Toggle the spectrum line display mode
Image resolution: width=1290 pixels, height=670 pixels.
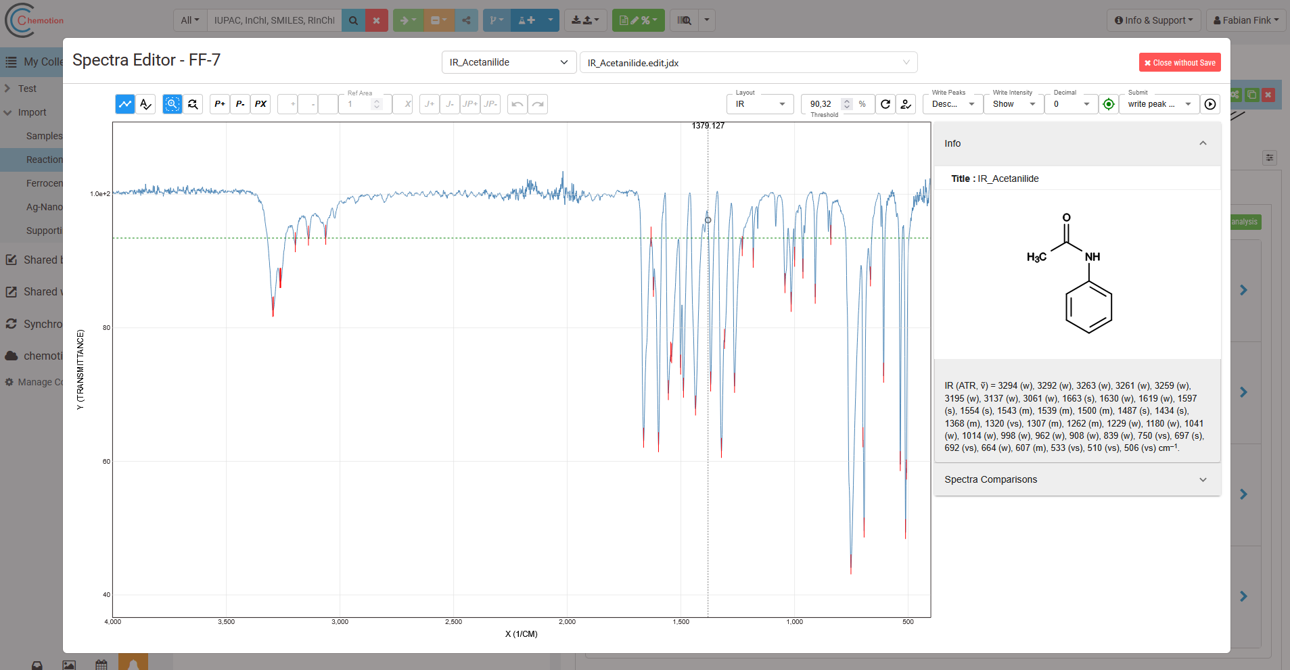(124, 104)
